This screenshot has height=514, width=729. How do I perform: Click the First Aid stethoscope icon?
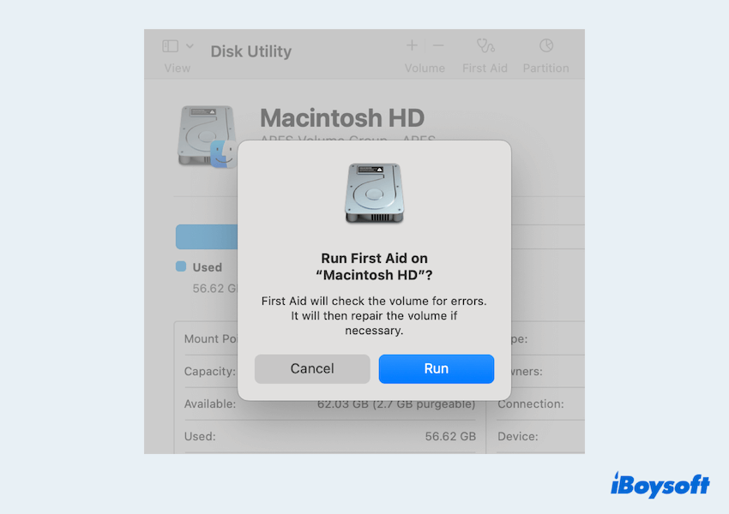(x=485, y=45)
